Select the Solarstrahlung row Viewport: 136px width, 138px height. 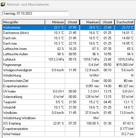coord(69,97)
